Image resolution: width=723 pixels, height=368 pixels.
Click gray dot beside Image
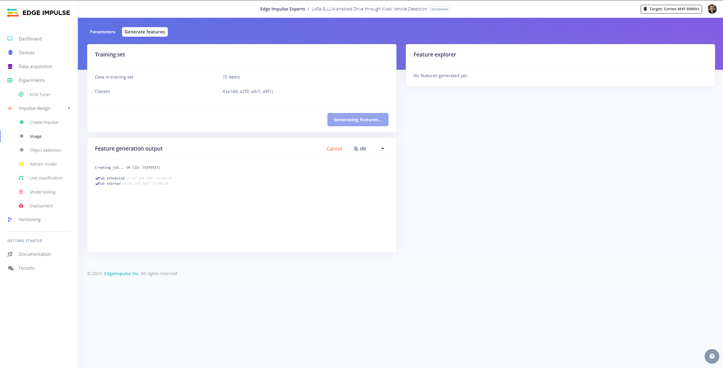click(x=22, y=136)
